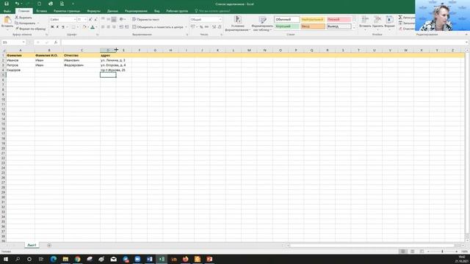Align text to the left
This screenshot has height=264, width=470.
click(103, 27)
